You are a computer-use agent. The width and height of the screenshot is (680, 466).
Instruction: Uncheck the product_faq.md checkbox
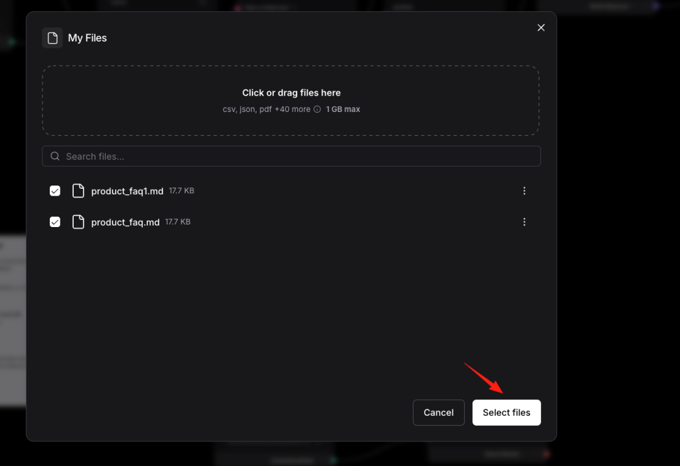(x=55, y=222)
